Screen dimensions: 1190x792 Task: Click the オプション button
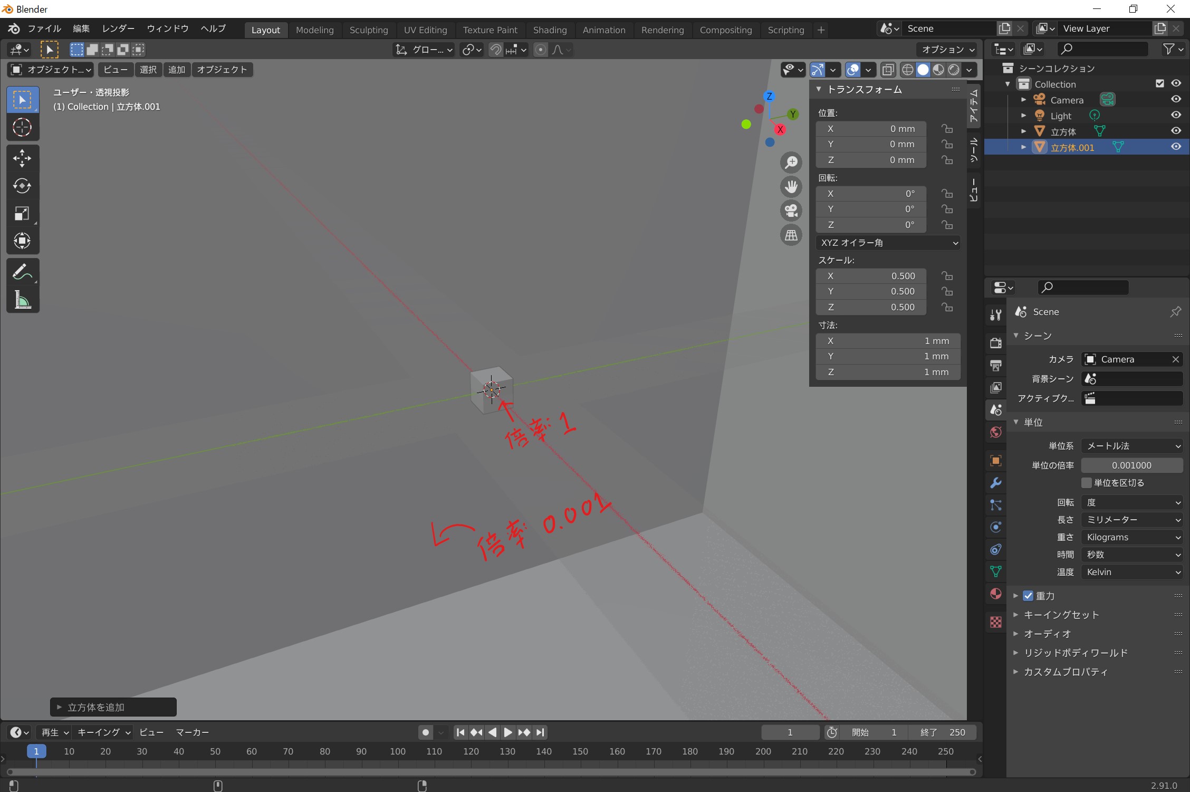point(947,50)
